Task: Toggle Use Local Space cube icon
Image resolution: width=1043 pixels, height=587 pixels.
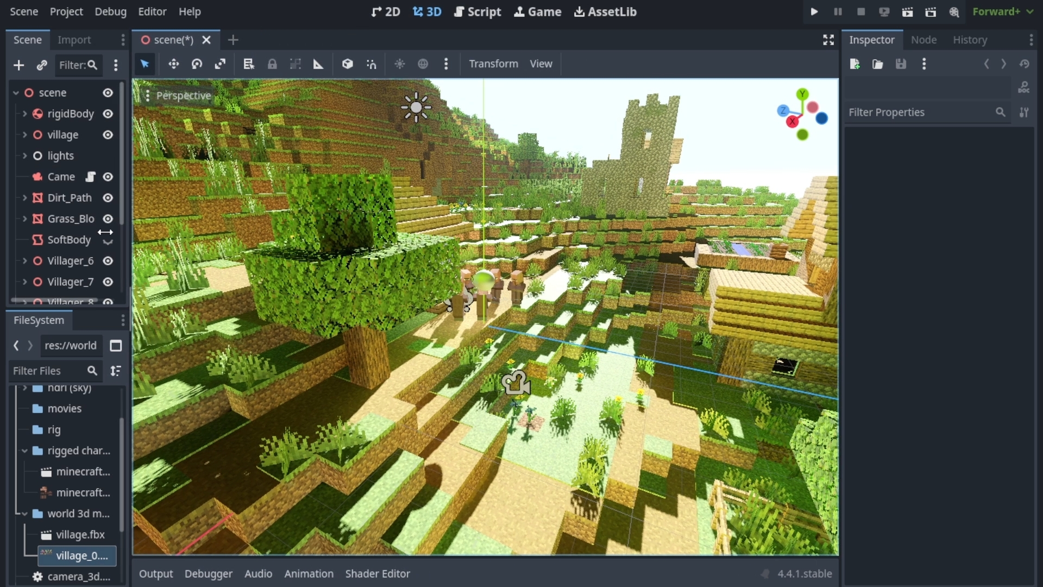Action: [x=348, y=64]
